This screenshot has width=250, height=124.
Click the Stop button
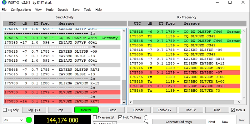pos(60,110)
